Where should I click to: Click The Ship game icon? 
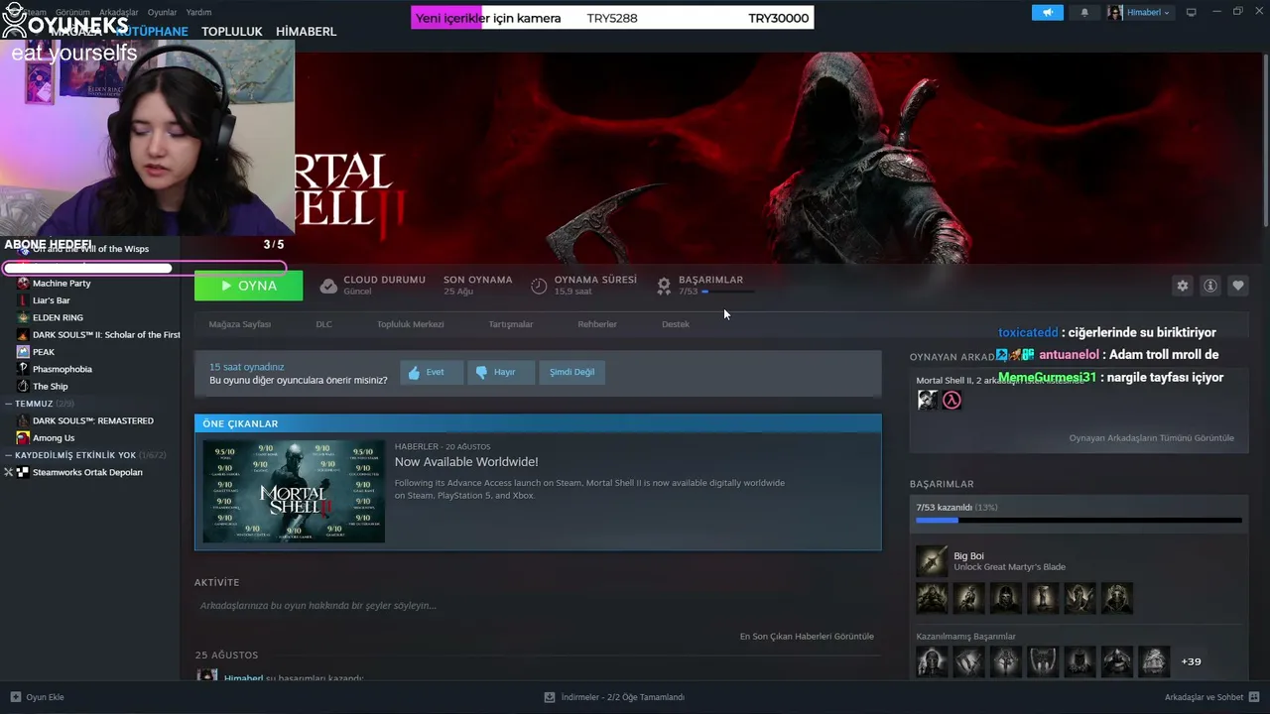(23, 386)
